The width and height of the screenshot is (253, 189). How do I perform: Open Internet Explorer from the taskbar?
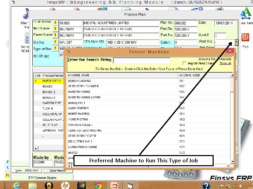coord(17,185)
